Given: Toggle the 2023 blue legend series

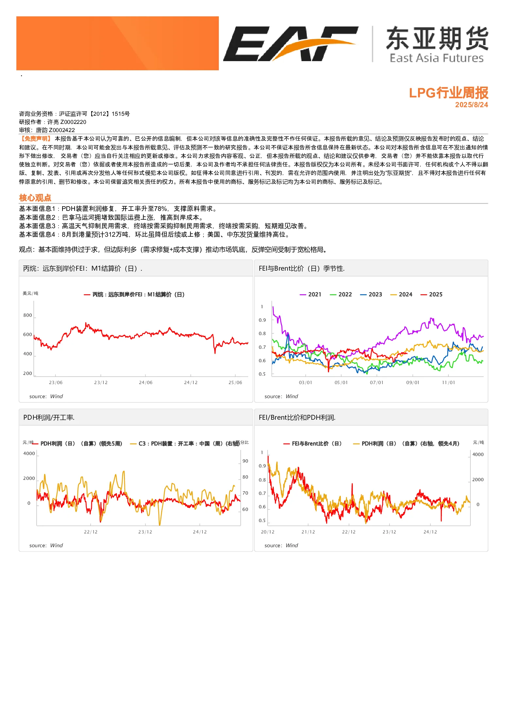Looking at the screenshot, I should tap(371, 295).
